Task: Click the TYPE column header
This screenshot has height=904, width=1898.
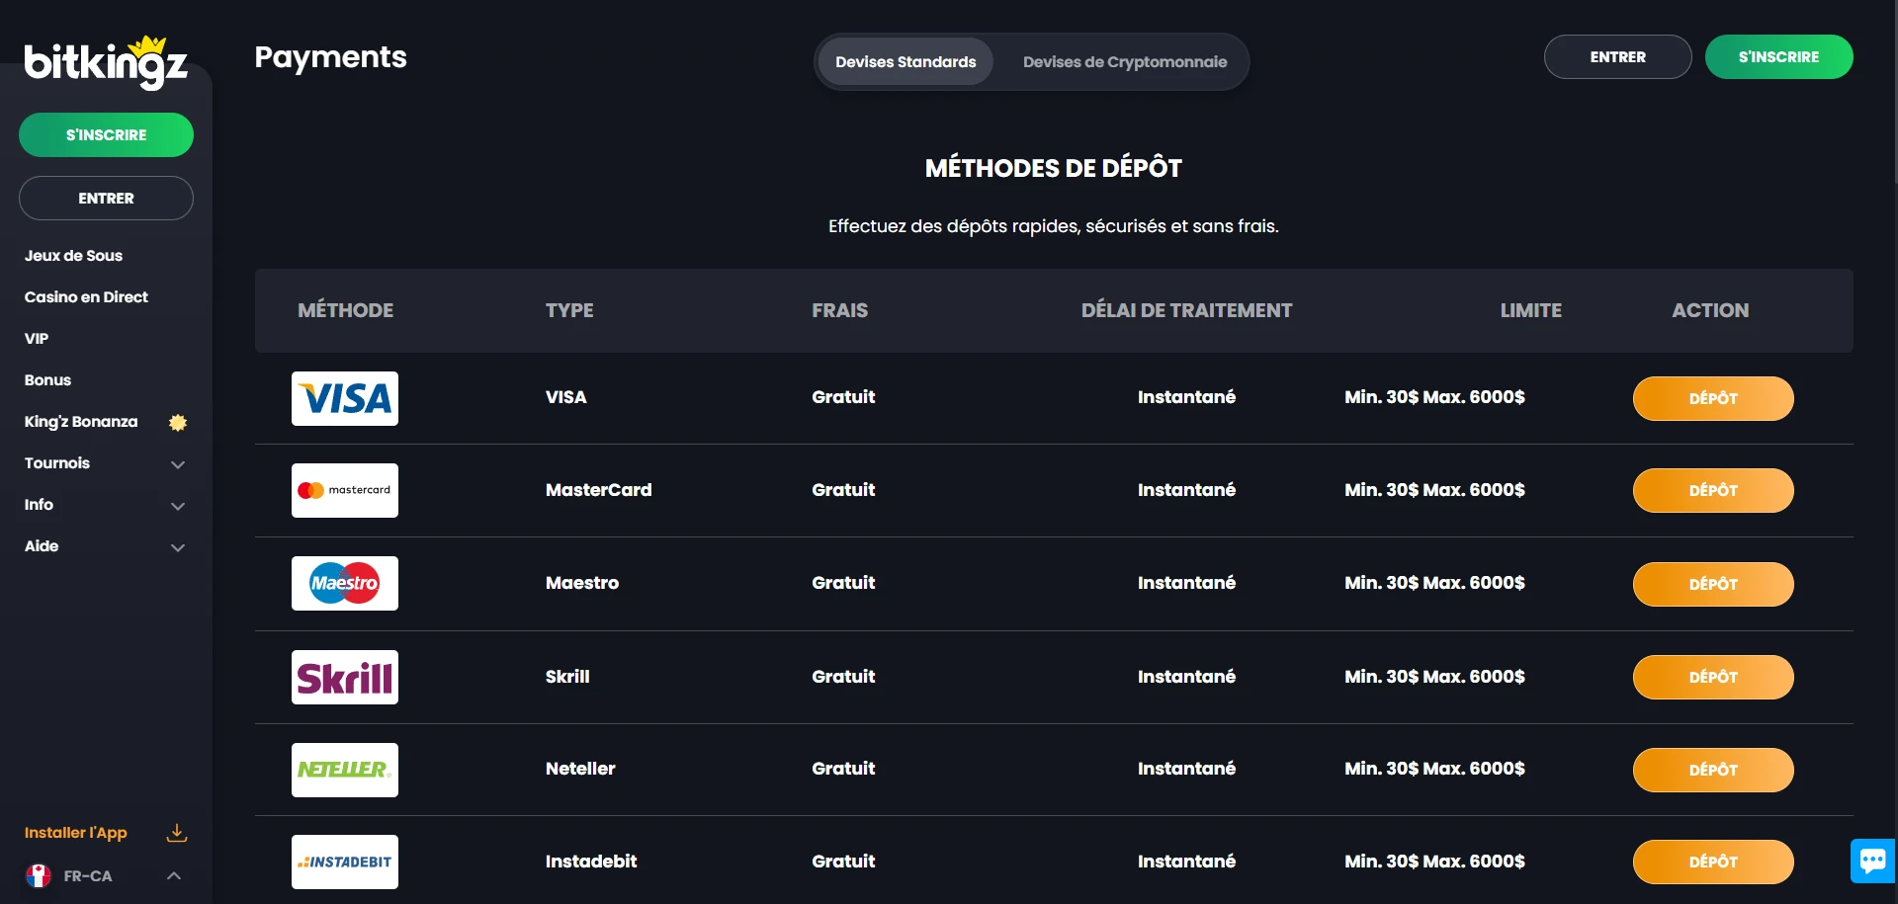Action: [569, 310]
